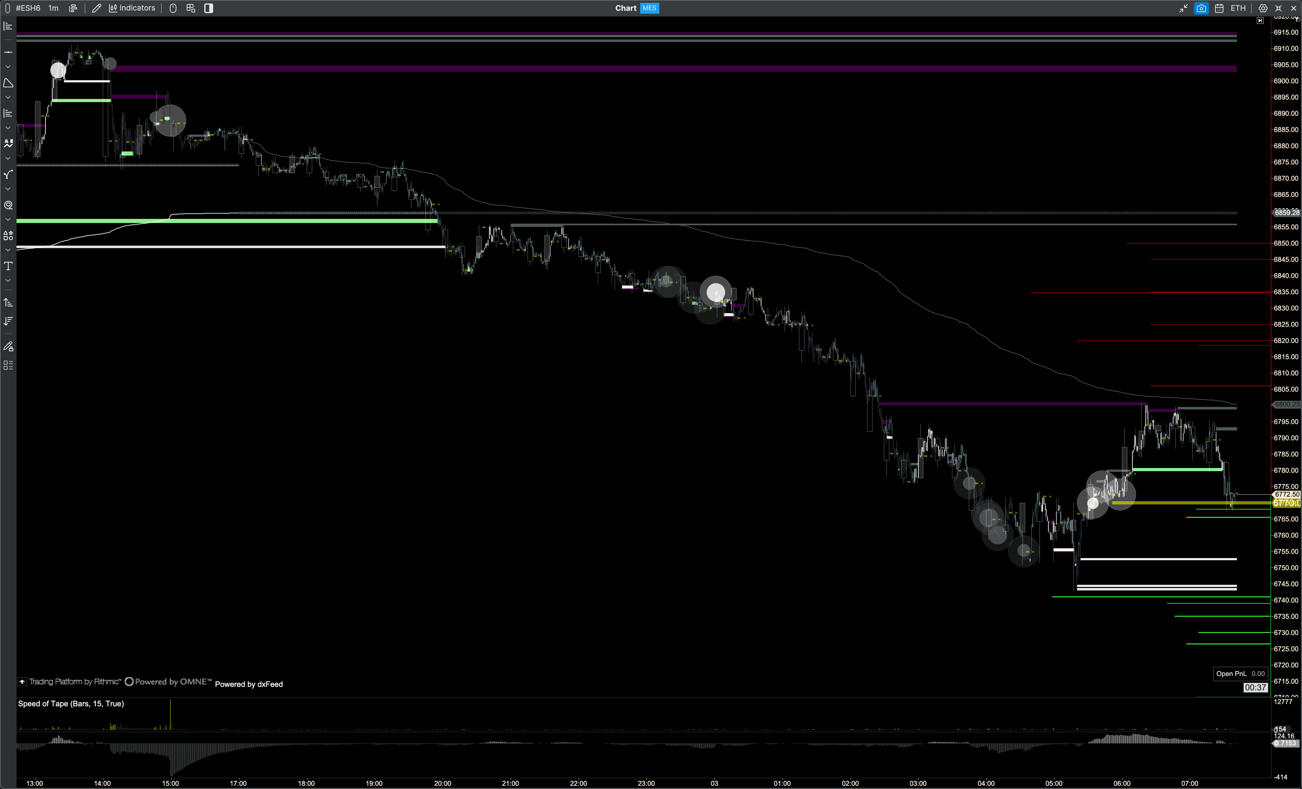
Task: Expand options under horizontal line tool
Action: pos(8,67)
